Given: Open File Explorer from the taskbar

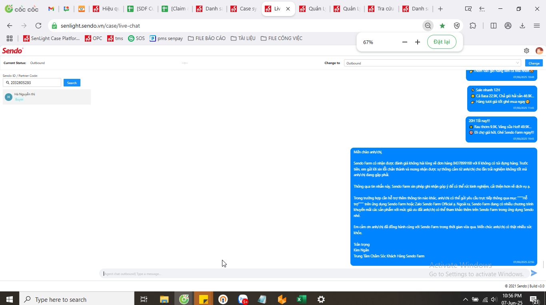Looking at the screenshot, I should tap(164, 299).
